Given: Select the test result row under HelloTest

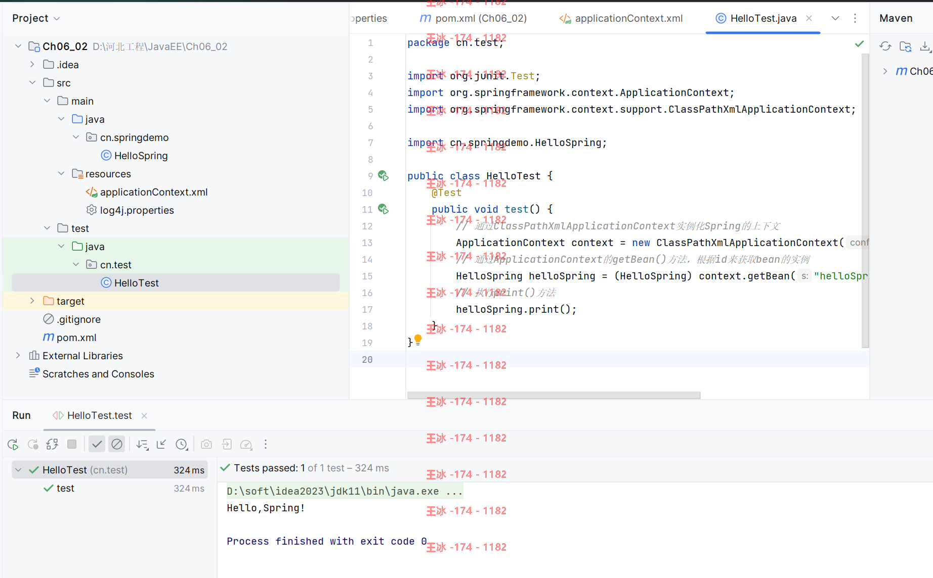Looking at the screenshot, I should click(110, 489).
